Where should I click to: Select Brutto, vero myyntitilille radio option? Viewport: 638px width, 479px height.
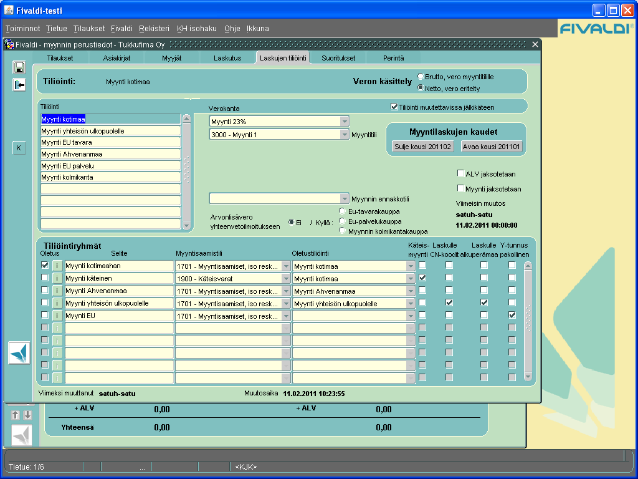coord(421,77)
